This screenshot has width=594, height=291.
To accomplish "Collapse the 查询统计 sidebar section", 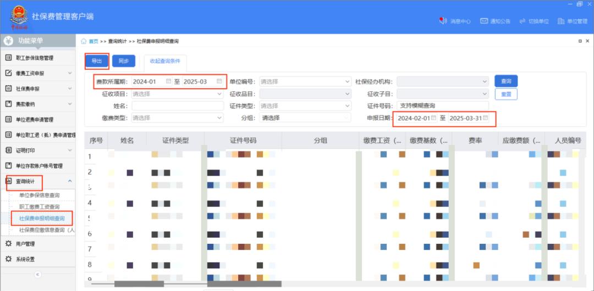I will click(x=69, y=181).
